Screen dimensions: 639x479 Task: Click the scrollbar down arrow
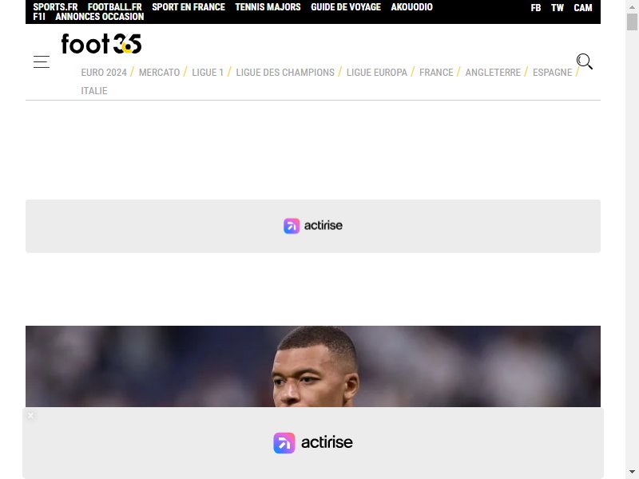coord(632,472)
